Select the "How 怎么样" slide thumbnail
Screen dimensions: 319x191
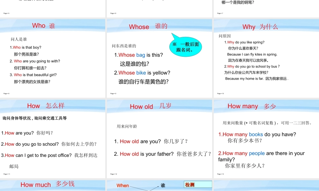[52, 139]
